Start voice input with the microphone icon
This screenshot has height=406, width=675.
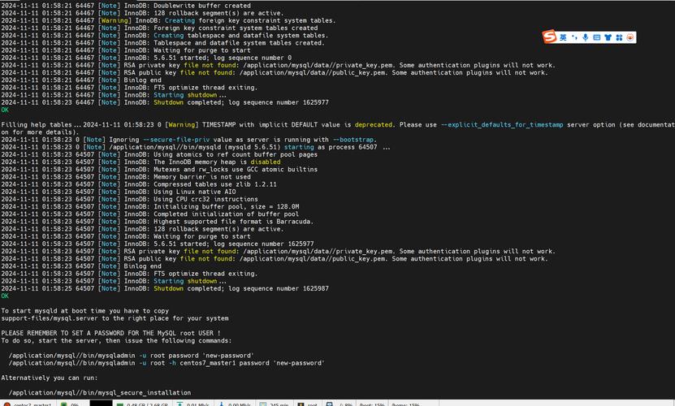click(x=586, y=37)
